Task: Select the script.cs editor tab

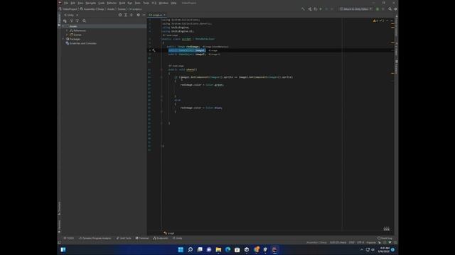Action: tap(157, 15)
